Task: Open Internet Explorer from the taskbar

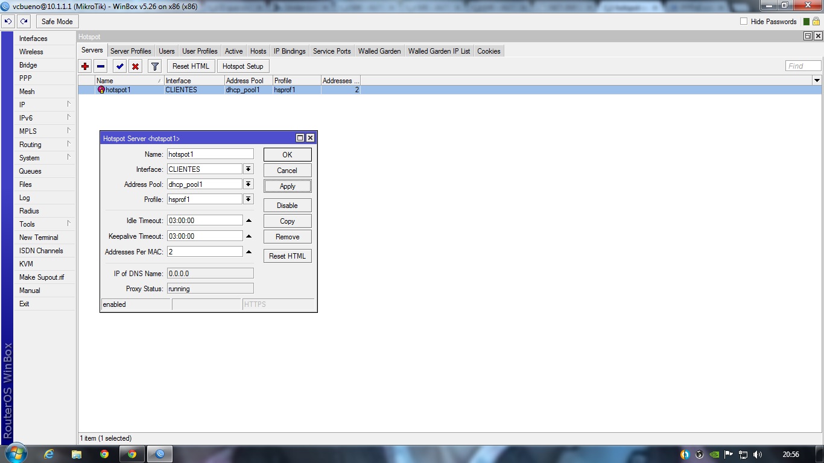Action: pyautogui.click(x=49, y=454)
